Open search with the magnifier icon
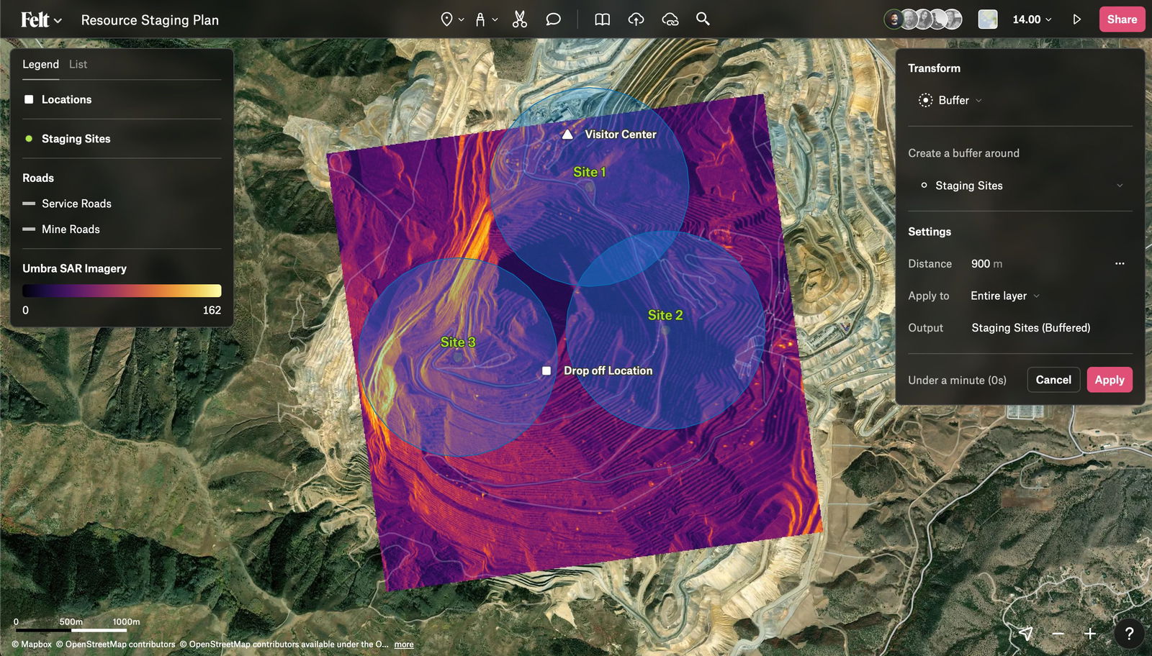Screen dimensions: 1152x656 [x=703, y=19]
